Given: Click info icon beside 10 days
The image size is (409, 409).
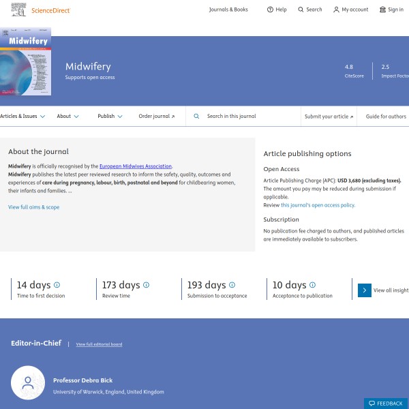Looking at the screenshot, I should 312,285.
